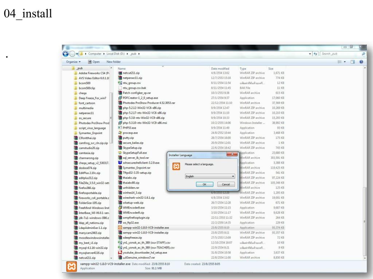Sort by the Type column header
Viewport: 373px width, 279px height.
coord(243,69)
